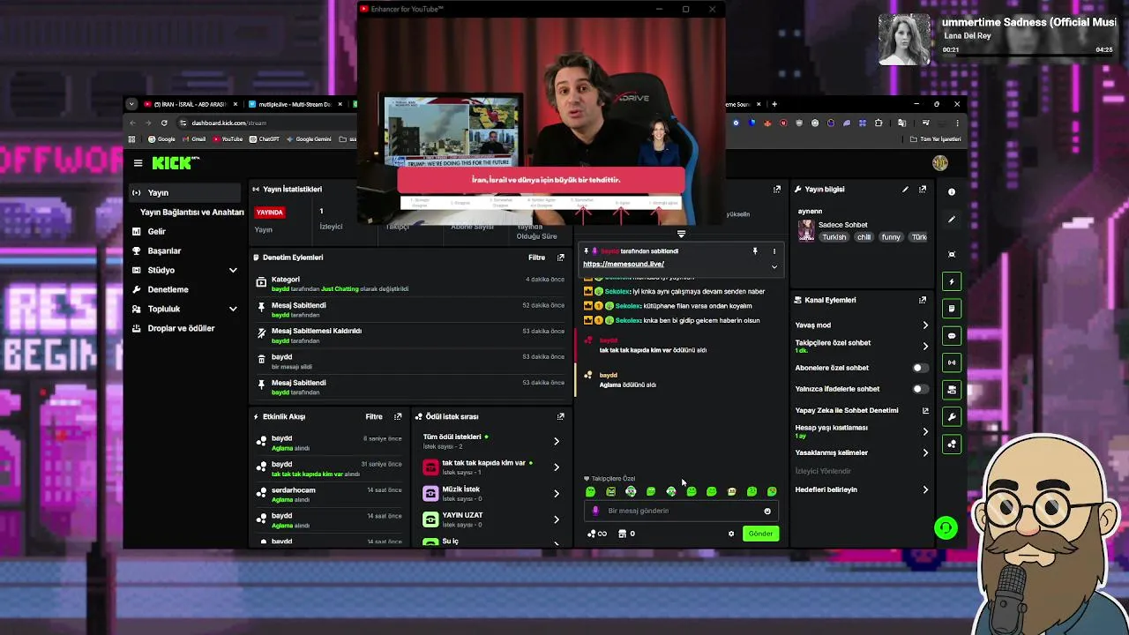Click the broadcast signal icon in right toolbar

(x=952, y=362)
